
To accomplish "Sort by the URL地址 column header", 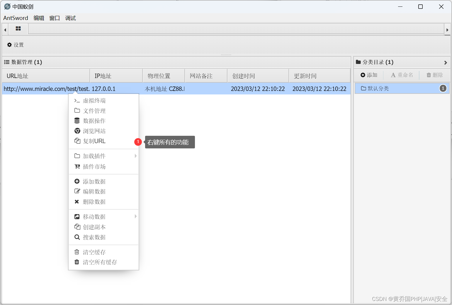I will tap(46, 76).
